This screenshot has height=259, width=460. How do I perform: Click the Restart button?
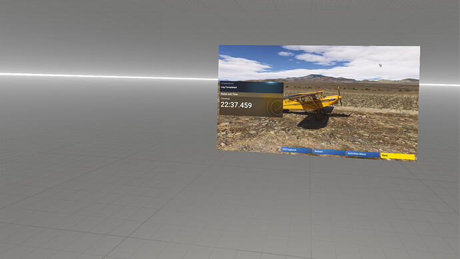tap(329, 152)
